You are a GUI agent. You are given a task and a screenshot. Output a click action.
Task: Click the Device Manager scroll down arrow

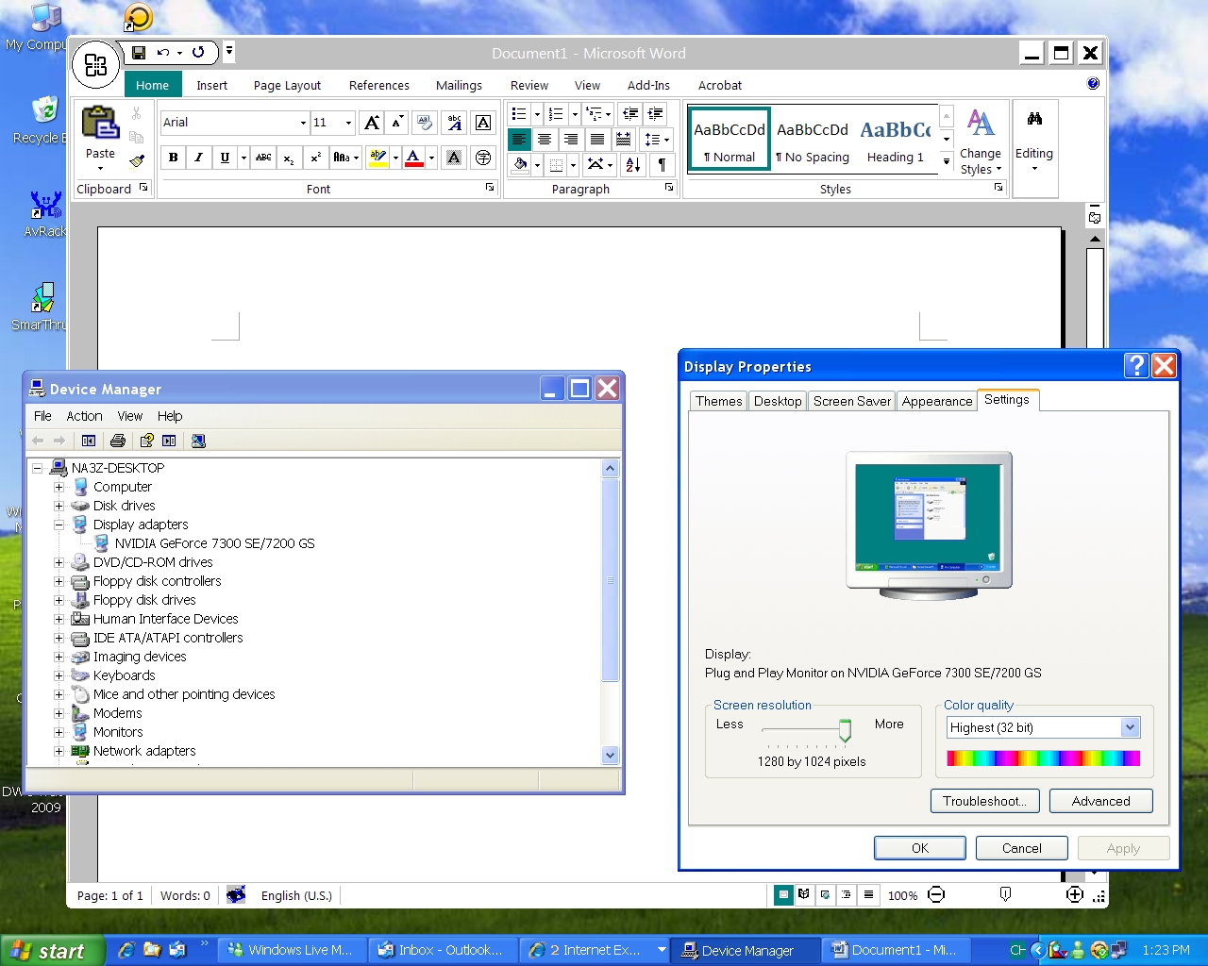click(610, 755)
